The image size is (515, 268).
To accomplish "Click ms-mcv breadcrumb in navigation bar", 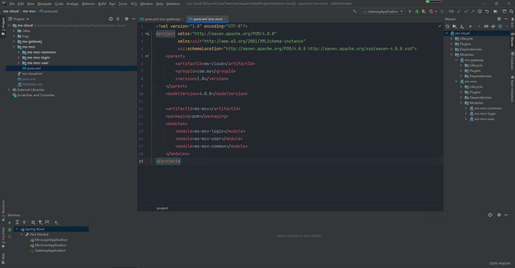I will pos(29,11).
